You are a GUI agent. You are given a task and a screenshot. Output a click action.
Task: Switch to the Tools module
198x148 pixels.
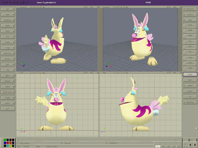[x=177, y=3]
